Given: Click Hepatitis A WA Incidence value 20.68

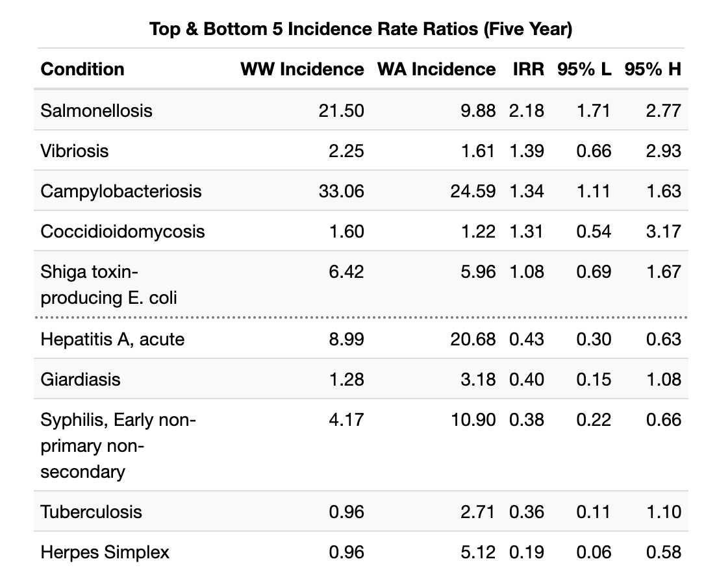Looking at the screenshot, I should [x=473, y=339].
